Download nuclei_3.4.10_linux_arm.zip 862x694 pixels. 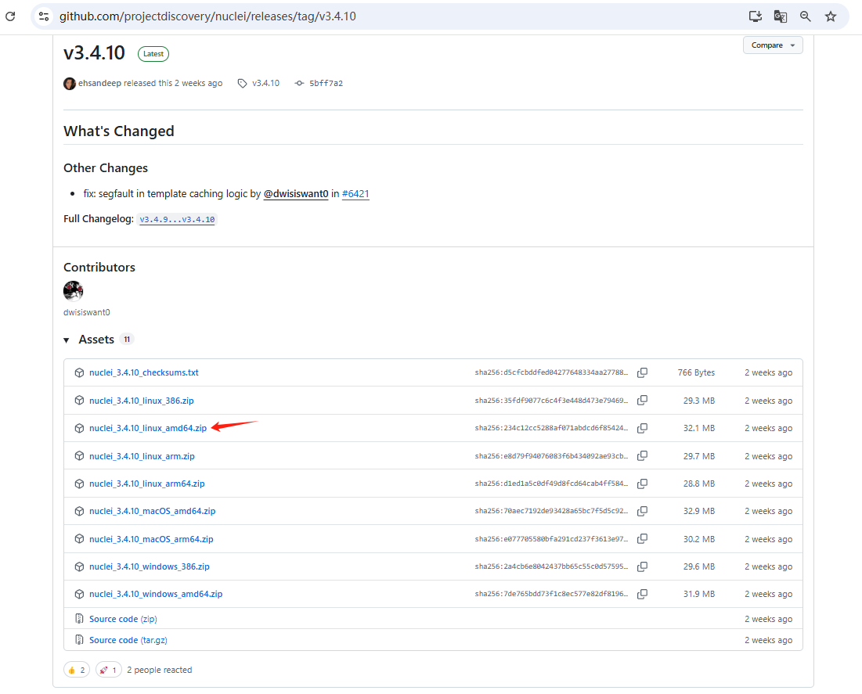click(142, 456)
